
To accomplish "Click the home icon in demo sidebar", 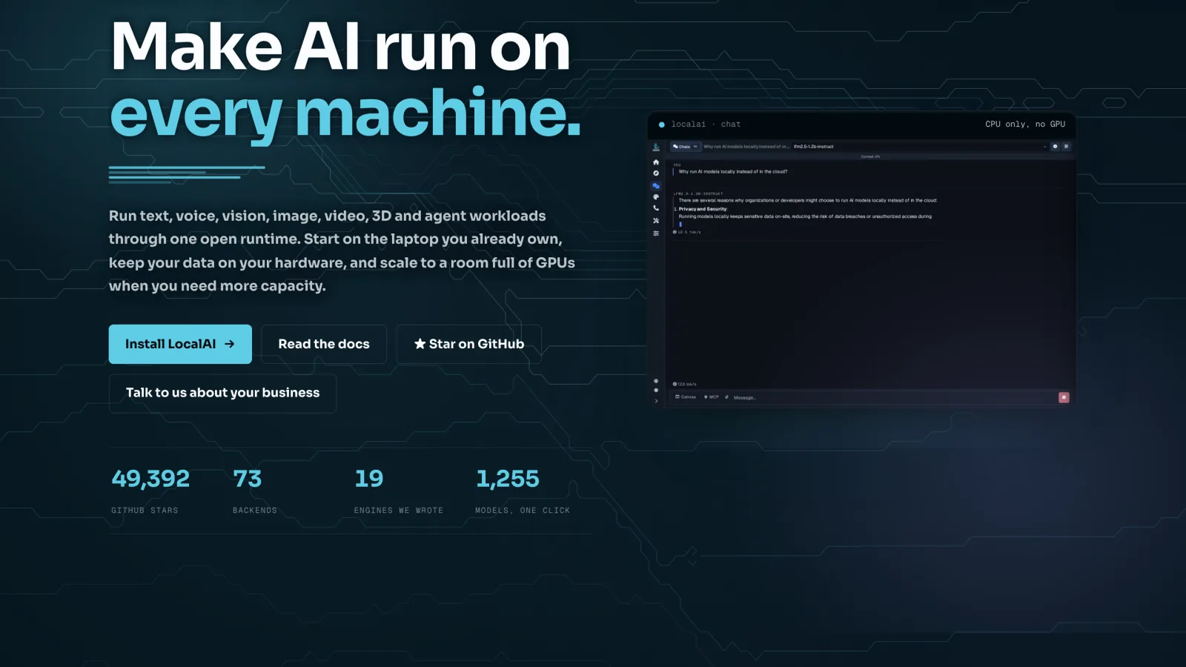I will tap(656, 162).
